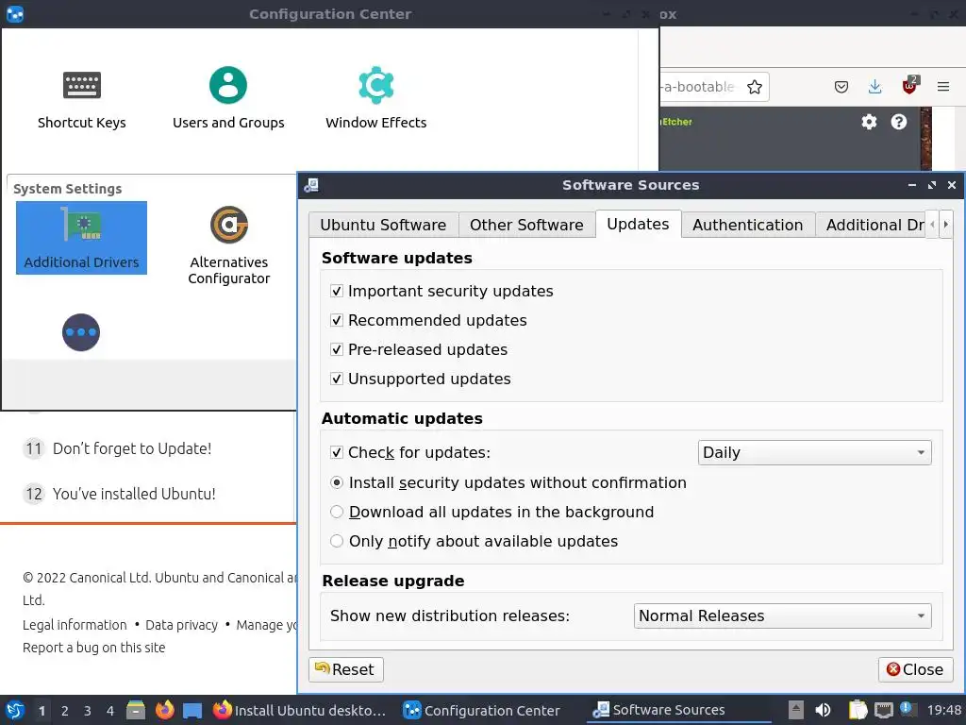
Task: Uncheck Important security updates
Action: (337, 291)
